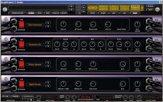Switch to the STOMP module tab
The image size is (163, 102).
(x=103, y=13)
